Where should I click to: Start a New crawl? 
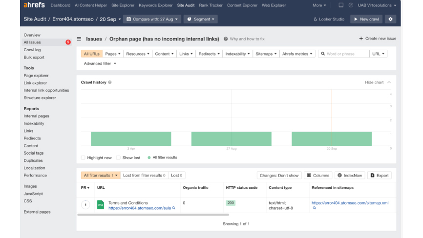[x=366, y=19]
